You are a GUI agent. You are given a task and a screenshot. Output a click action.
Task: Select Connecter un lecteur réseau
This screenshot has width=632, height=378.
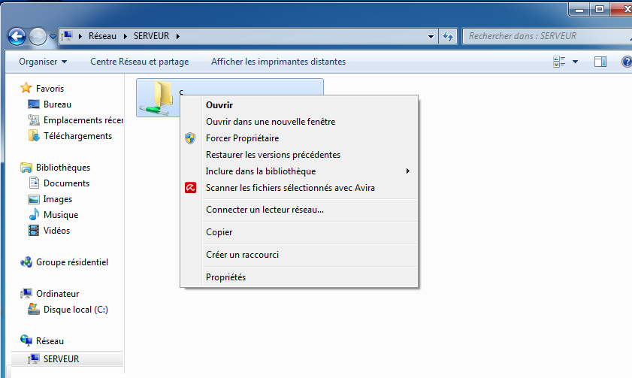(265, 210)
